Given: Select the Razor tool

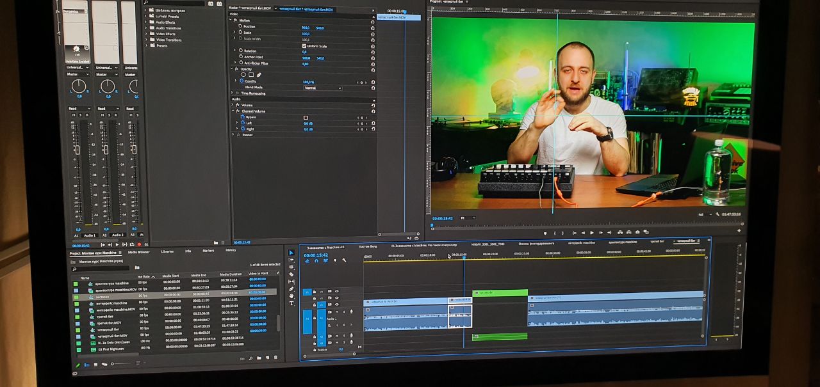Looking at the screenshot, I should click(291, 274).
